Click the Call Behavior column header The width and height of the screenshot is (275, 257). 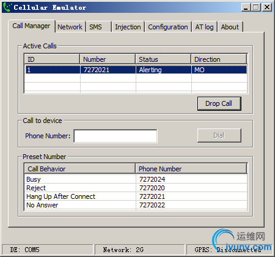tap(80, 169)
